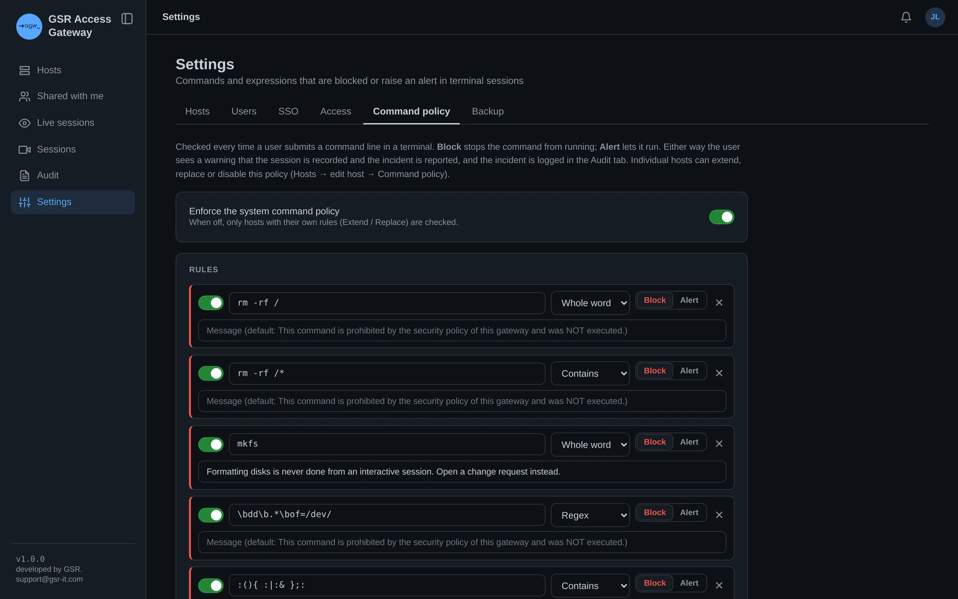Delete the fork bomb rule
The width and height of the screenshot is (958, 599).
coord(719,585)
